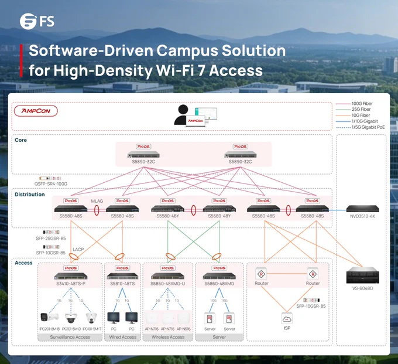Click the PicOS badge above S5860-48XMG-U
This screenshot has height=364, width=398.
167,268
